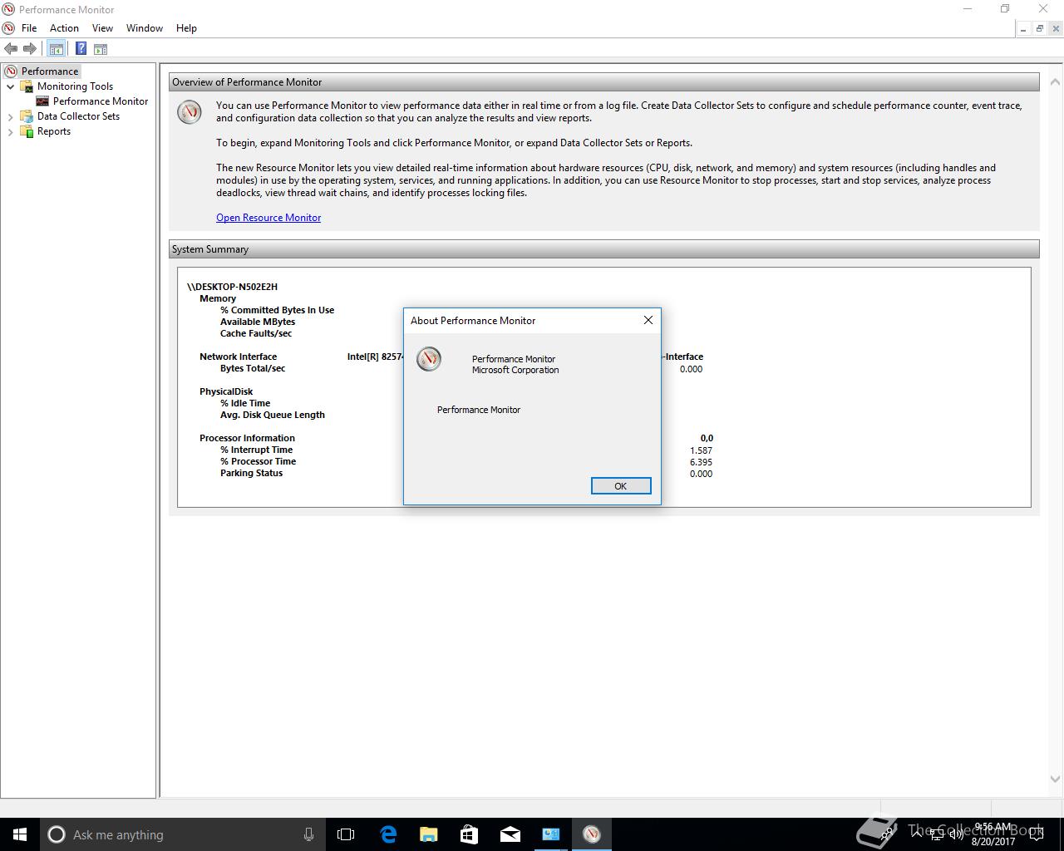Image resolution: width=1064 pixels, height=851 pixels.
Task: Open the File menu
Action: [29, 28]
